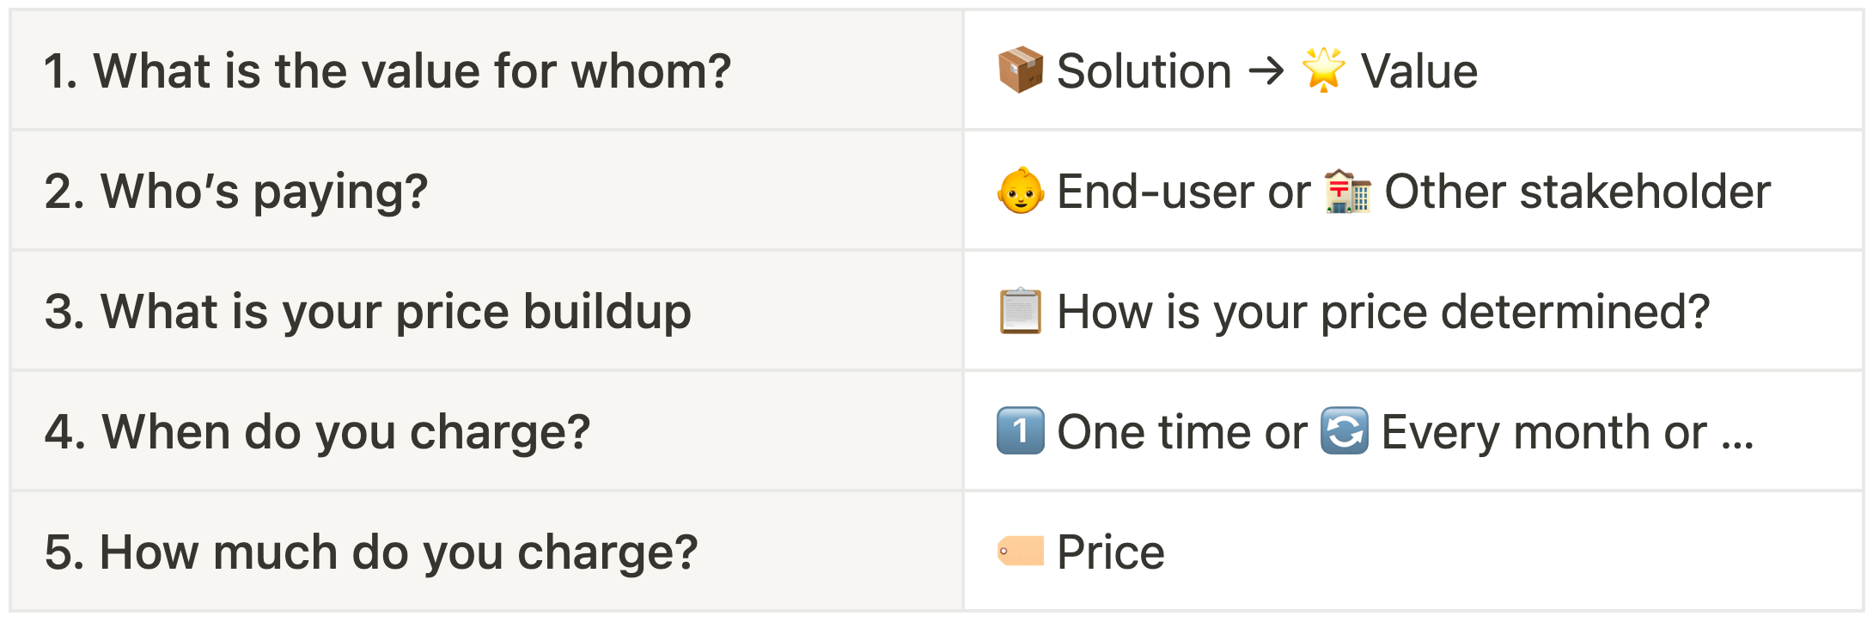Image resolution: width=1873 pixels, height=622 pixels.
Task: Click the post office building emoji
Action: (x=1347, y=191)
